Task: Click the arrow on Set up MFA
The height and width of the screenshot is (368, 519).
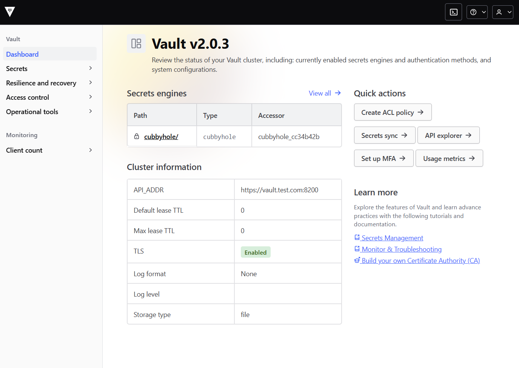Action: [402, 158]
